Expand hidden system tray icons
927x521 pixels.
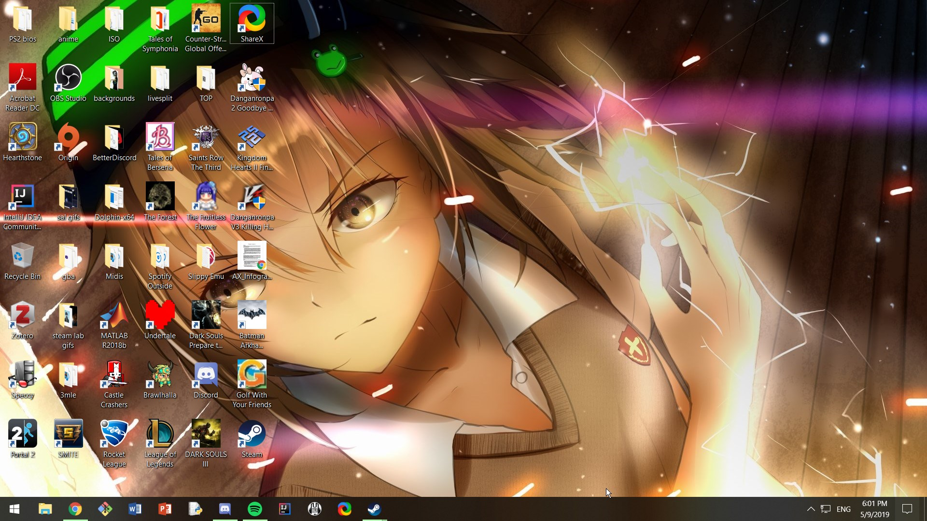coord(811,509)
